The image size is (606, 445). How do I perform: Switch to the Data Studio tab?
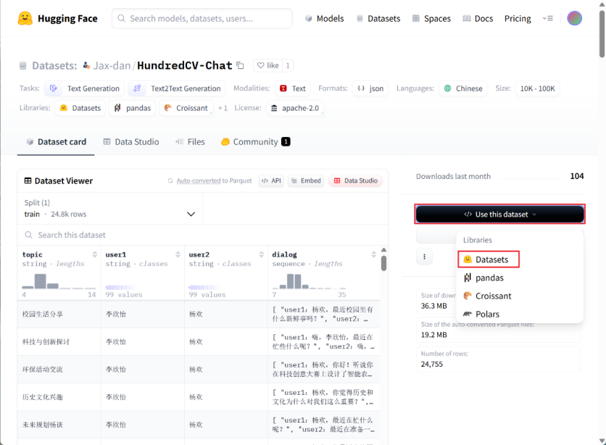pos(131,142)
